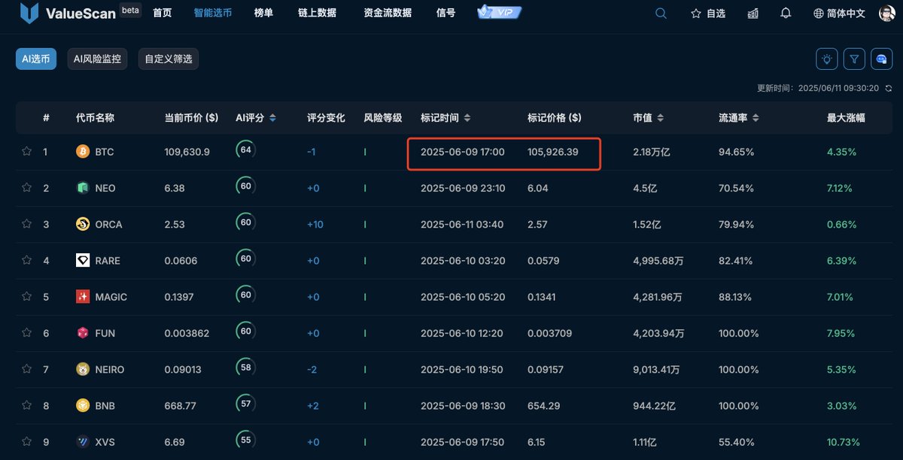
Task: Click NEO marked time 2025-06-09 23:10
Action: click(x=463, y=188)
